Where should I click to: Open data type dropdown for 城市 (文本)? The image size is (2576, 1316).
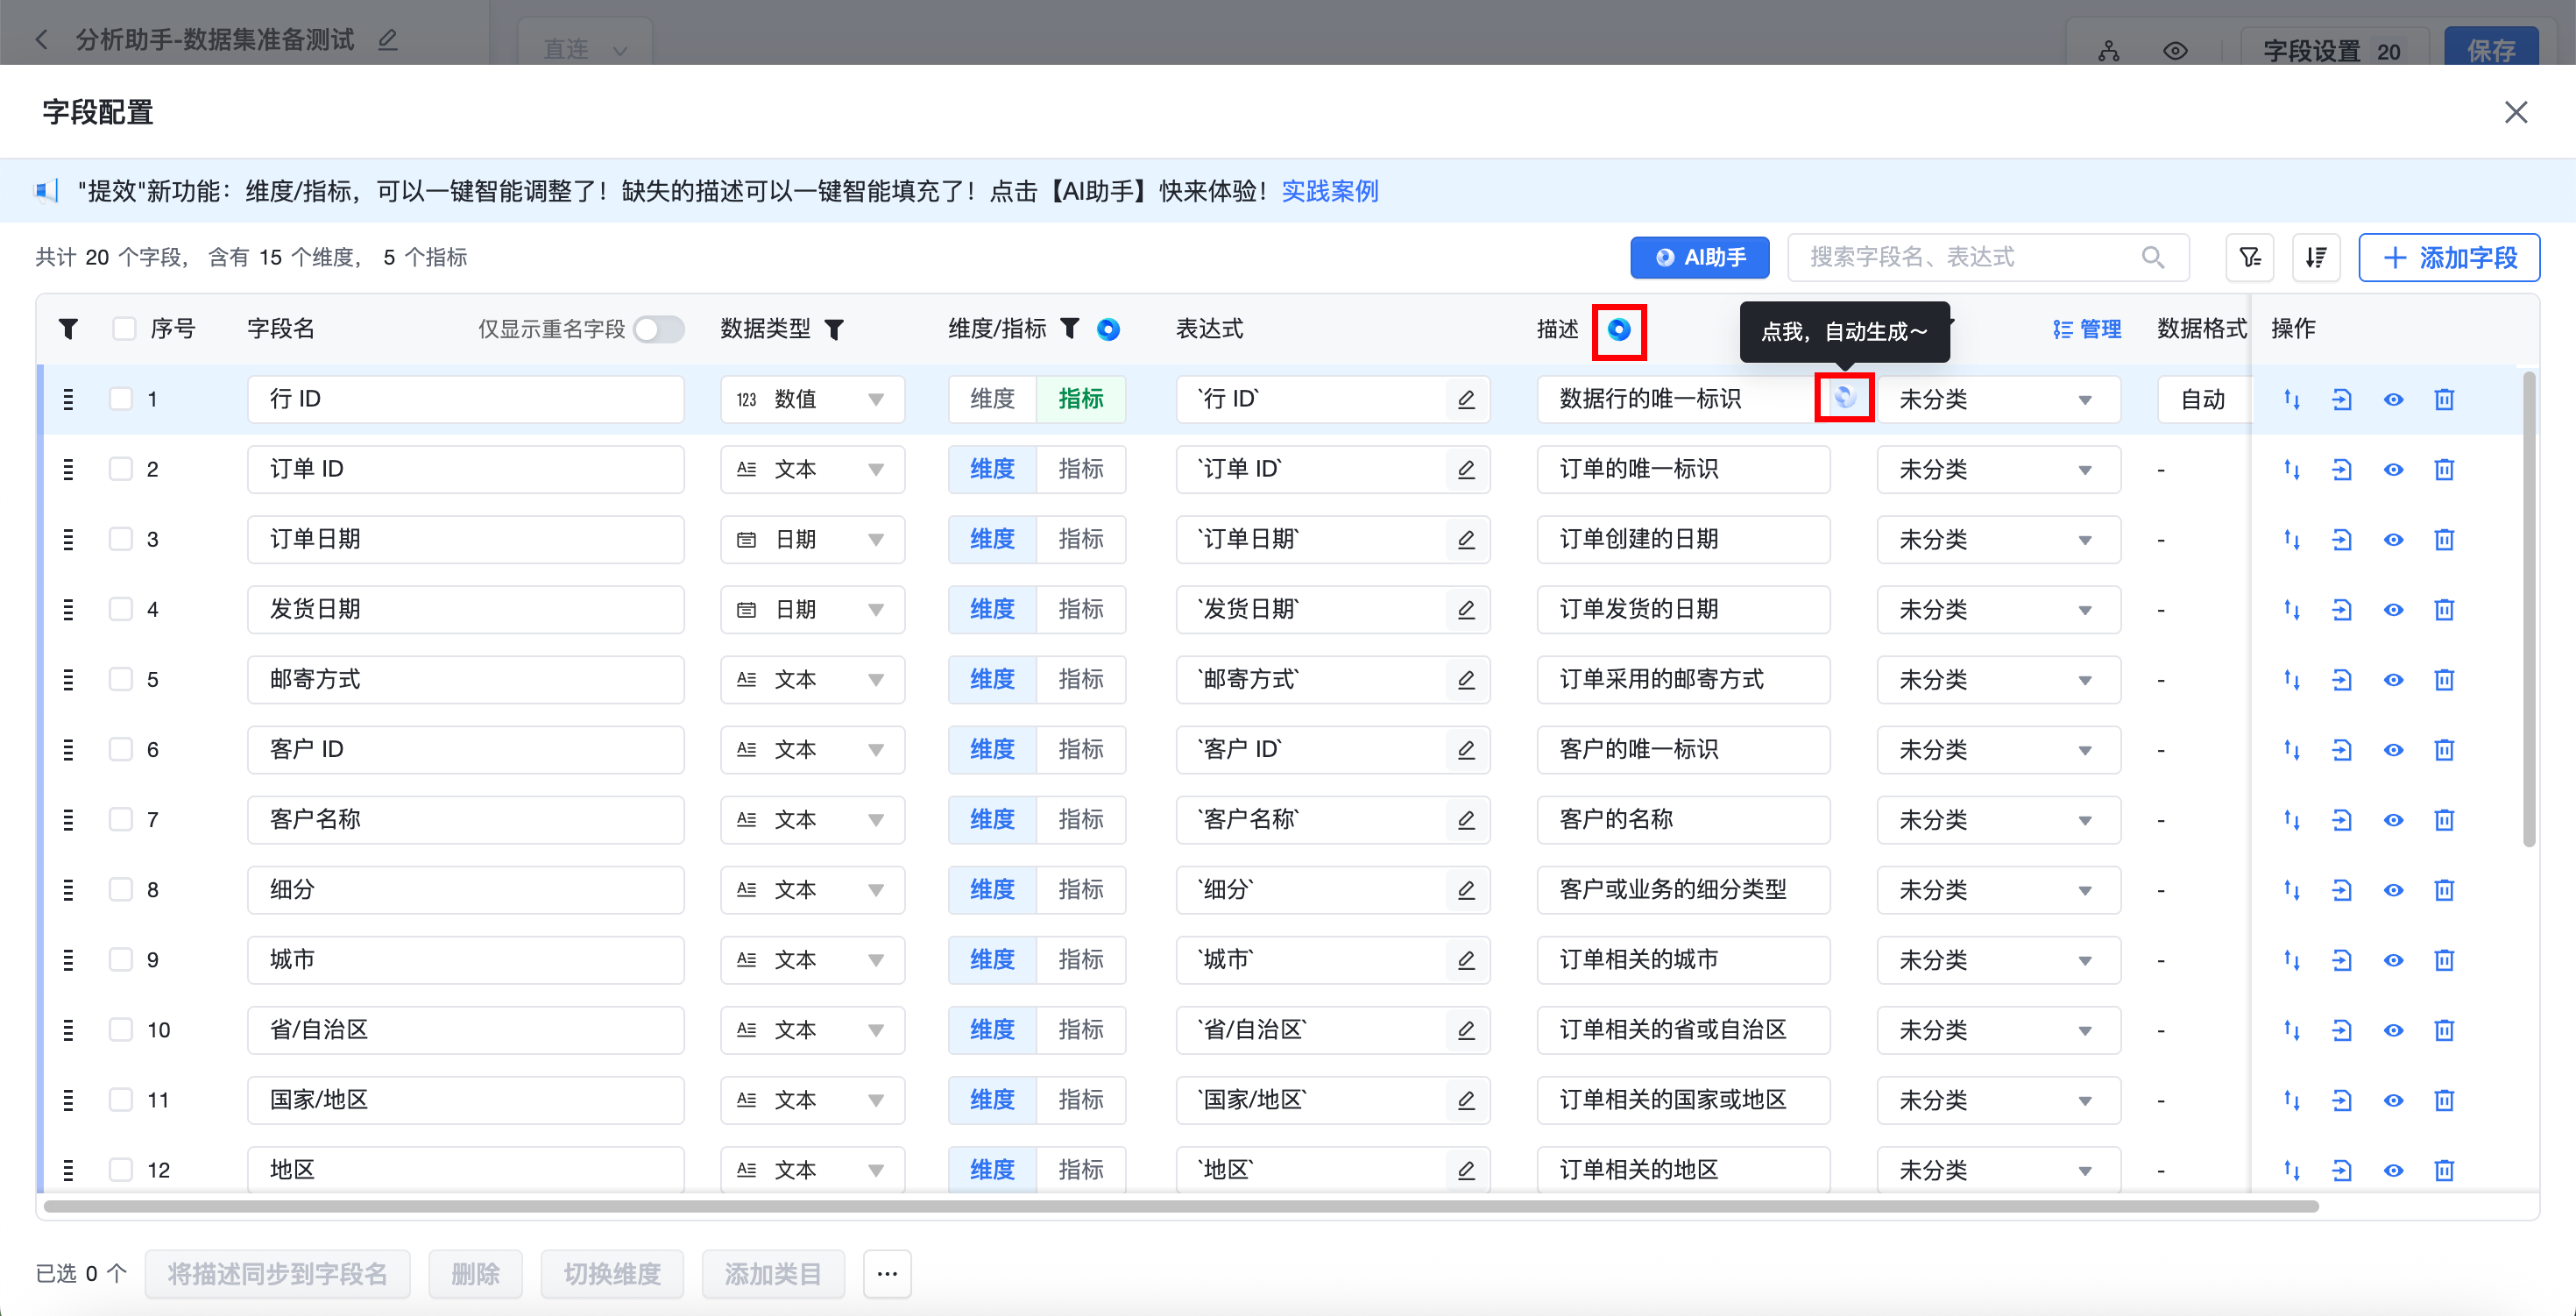tap(812, 959)
